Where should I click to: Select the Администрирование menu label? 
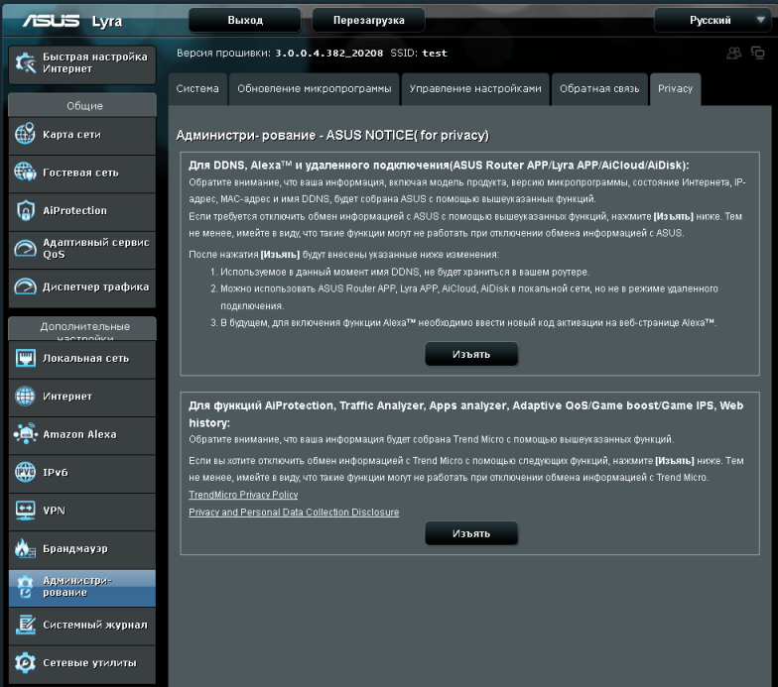[x=77, y=587]
